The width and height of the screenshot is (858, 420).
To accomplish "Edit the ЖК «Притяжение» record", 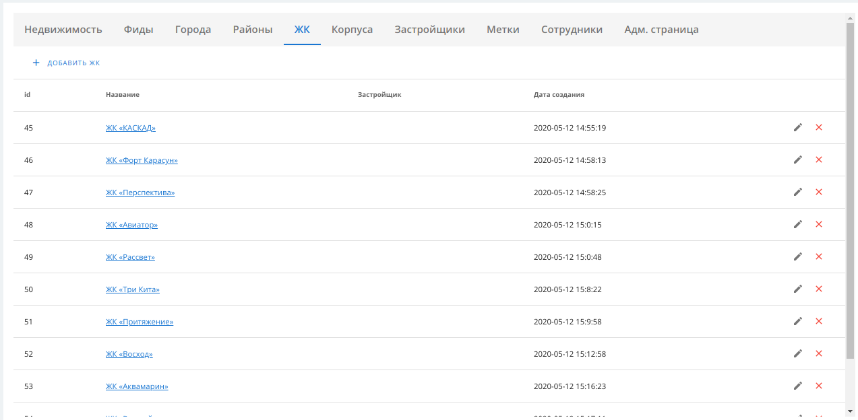I will click(798, 321).
